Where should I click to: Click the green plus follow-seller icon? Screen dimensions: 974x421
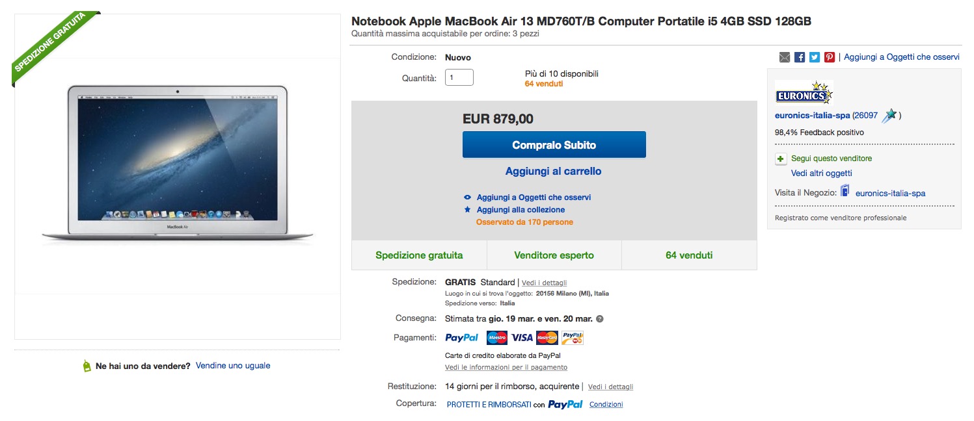(781, 159)
